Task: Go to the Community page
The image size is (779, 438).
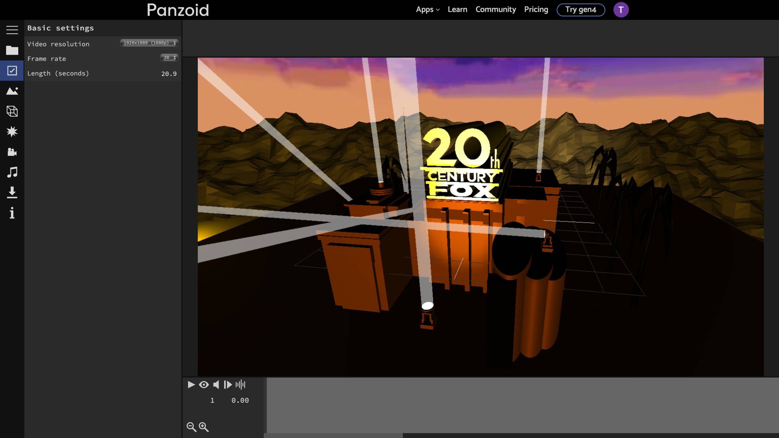Action: tap(496, 10)
